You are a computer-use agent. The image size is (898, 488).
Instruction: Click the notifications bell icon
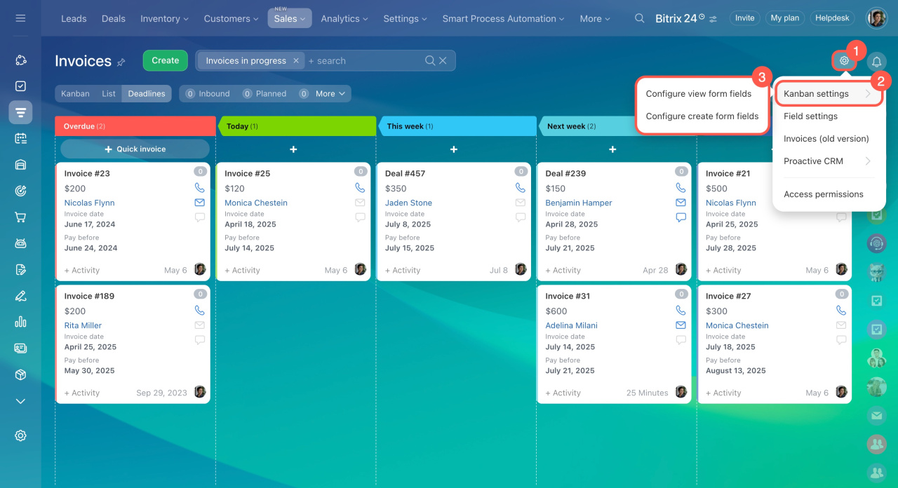pyautogui.click(x=876, y=61)
